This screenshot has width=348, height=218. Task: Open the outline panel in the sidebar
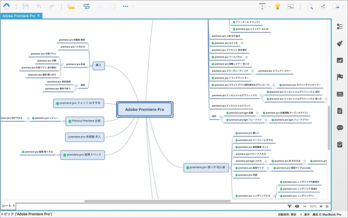pos(340,27)
